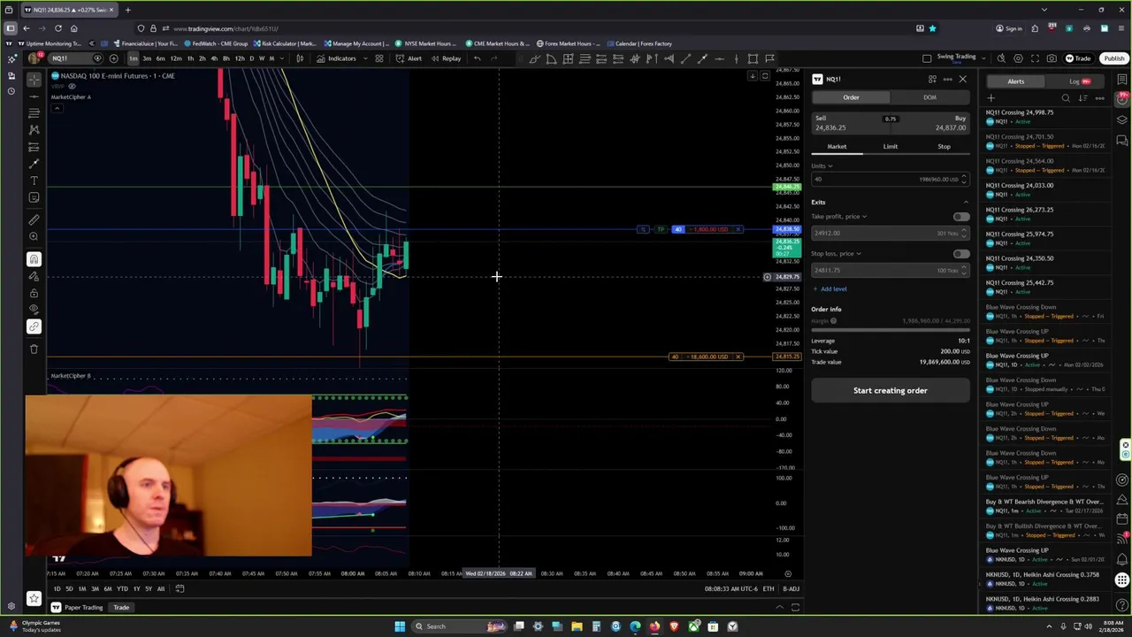The height and width of the screenshot is (637, 1132).
Task: Select the zoom in tool
Action: coord(34,236)
